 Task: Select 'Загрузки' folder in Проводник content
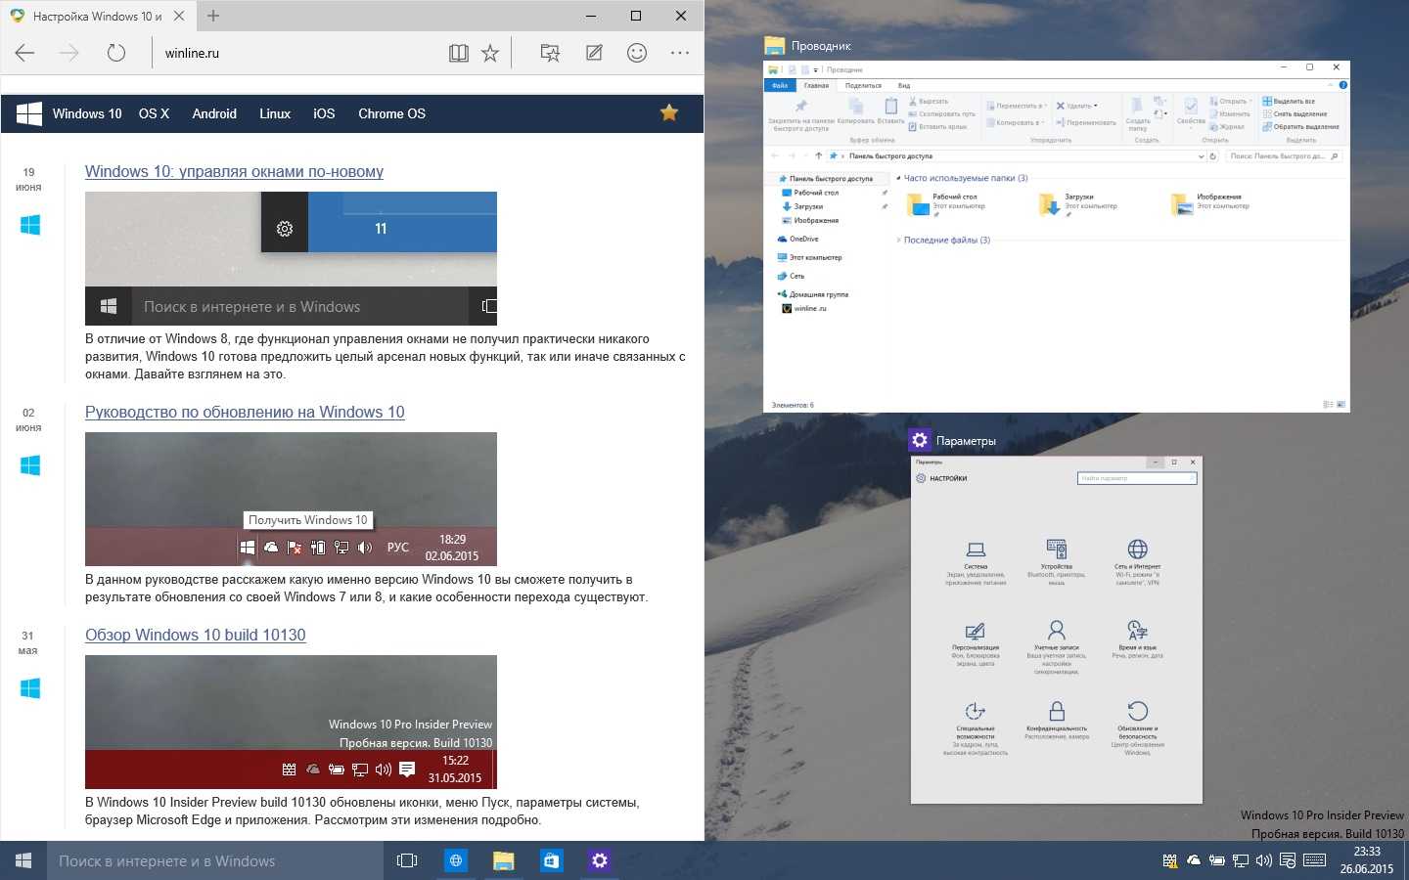point(1078,203)
